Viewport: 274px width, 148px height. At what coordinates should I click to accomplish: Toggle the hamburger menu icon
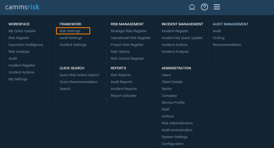217,7
